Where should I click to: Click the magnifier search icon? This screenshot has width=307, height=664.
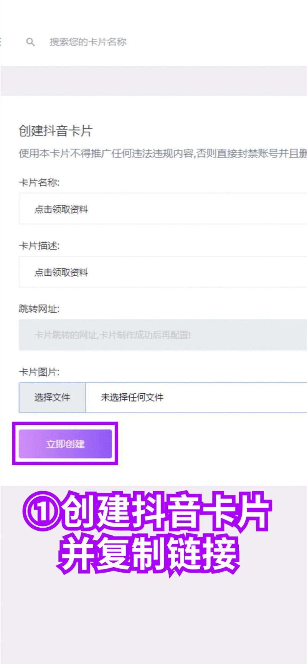coord(30,42)
